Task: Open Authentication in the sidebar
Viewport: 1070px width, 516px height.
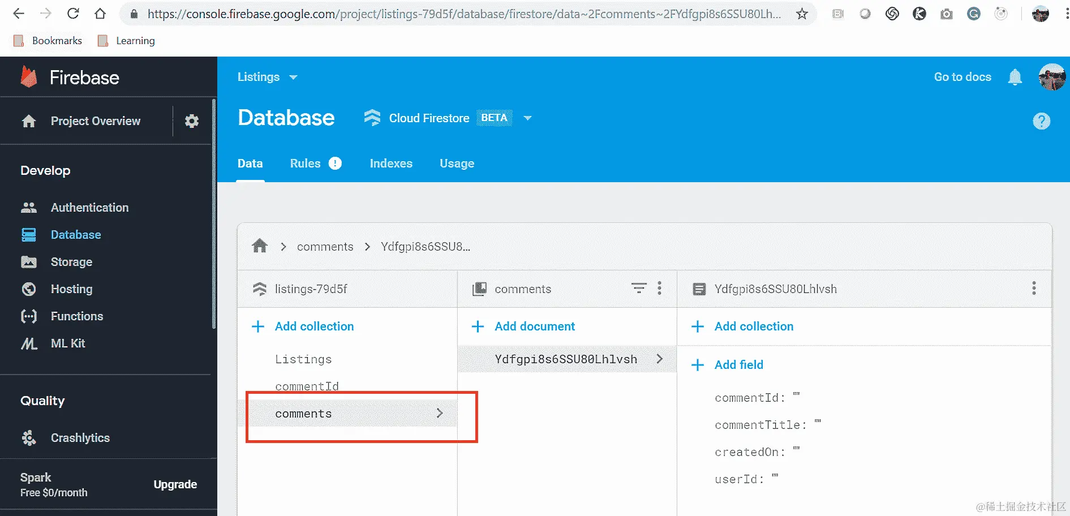Action: click(90, 208)
